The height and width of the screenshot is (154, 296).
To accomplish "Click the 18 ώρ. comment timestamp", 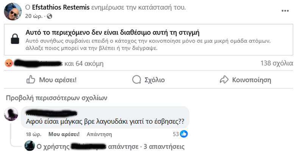I will [x=33, y=134].
